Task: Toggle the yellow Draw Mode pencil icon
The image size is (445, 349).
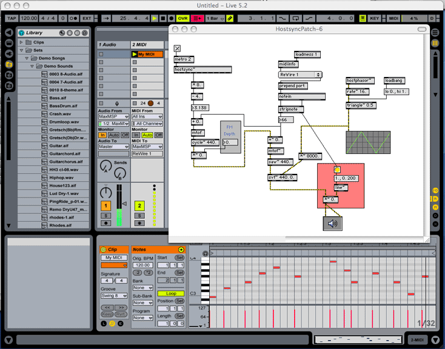Action: tap(230, 18)
